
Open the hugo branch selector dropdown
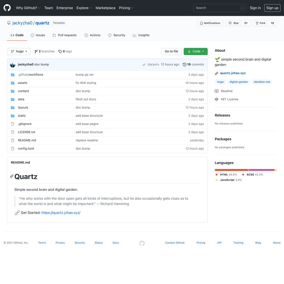(19, 51)
